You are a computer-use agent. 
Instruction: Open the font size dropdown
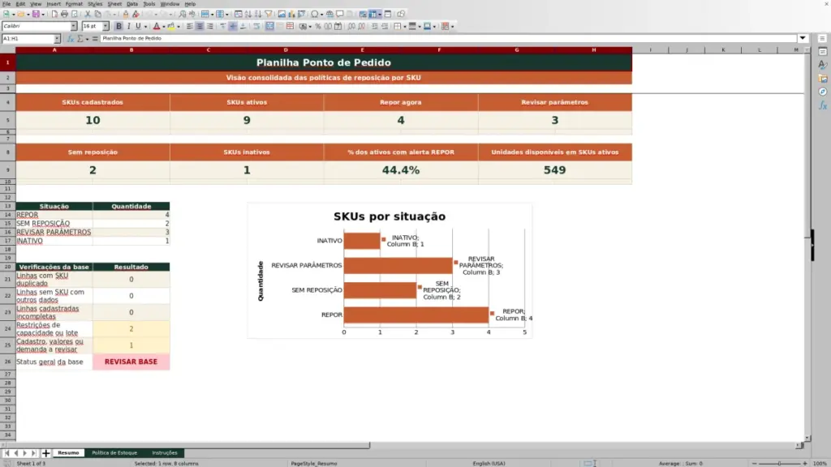pyautogui.click(x=105, y=27)
